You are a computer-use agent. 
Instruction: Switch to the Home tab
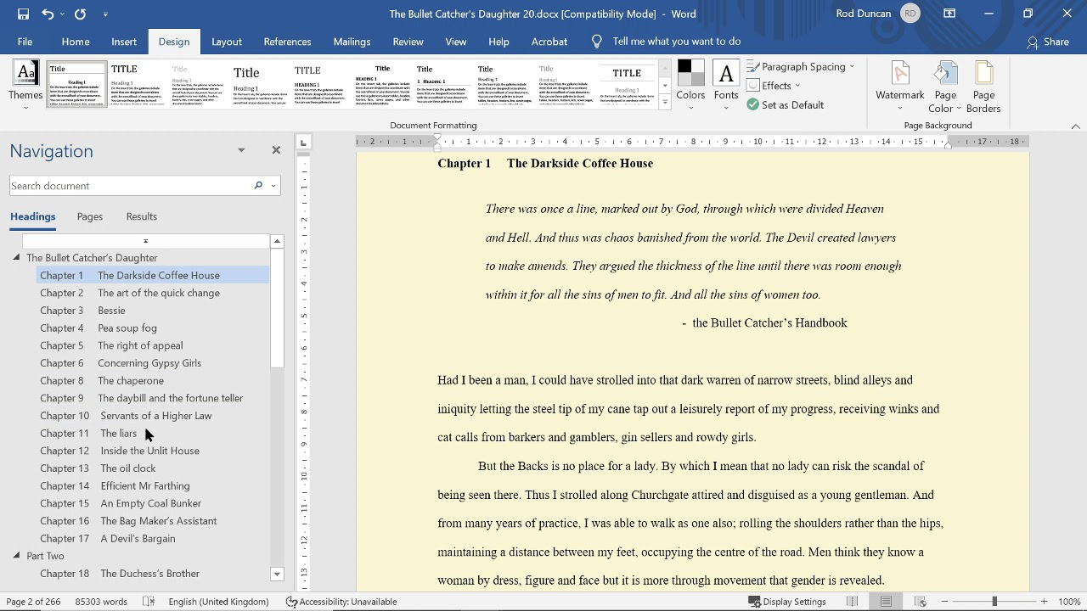pyautogui.click(x=76, y=42)
